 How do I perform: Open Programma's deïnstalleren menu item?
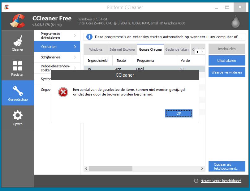click(57, 36)
